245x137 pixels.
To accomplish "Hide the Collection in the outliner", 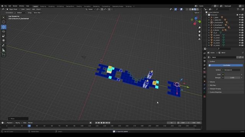I will pyautogui.click(x=240, y=15).
